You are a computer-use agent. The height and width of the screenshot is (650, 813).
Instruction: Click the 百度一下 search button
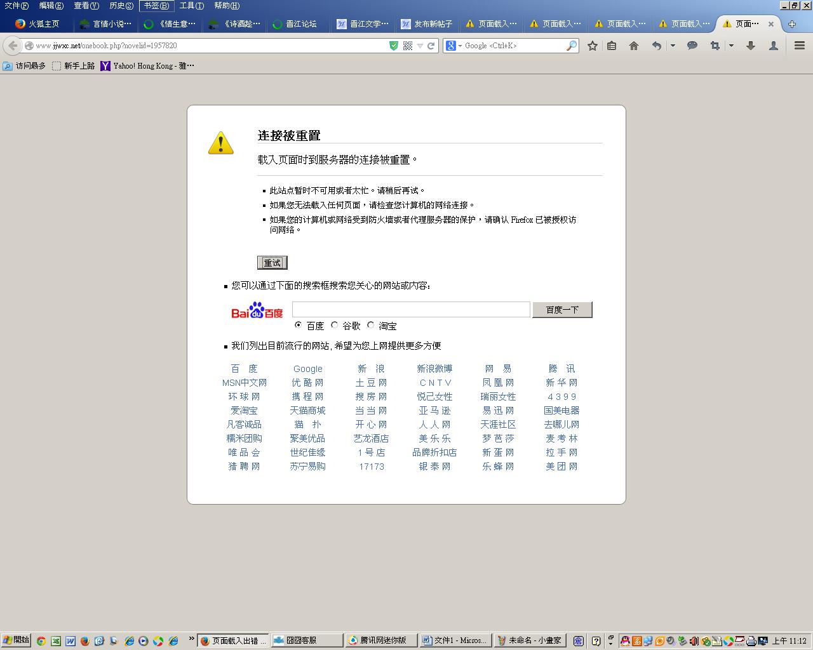(562, 310)
